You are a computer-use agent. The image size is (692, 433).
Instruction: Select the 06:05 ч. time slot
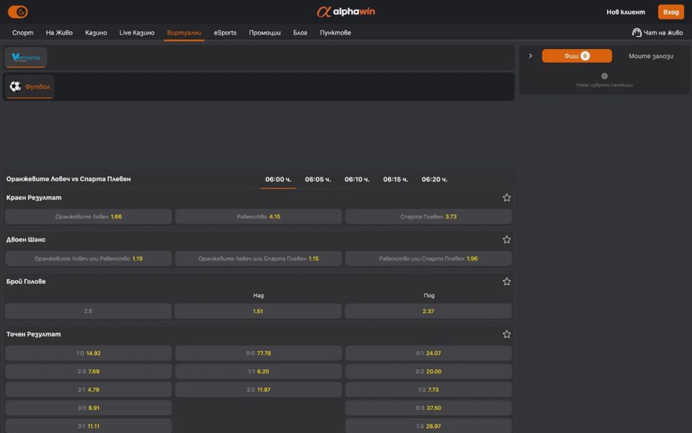[x=318, y=180]
